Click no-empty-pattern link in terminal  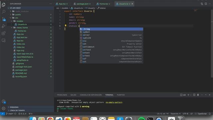tap(114, 102)
